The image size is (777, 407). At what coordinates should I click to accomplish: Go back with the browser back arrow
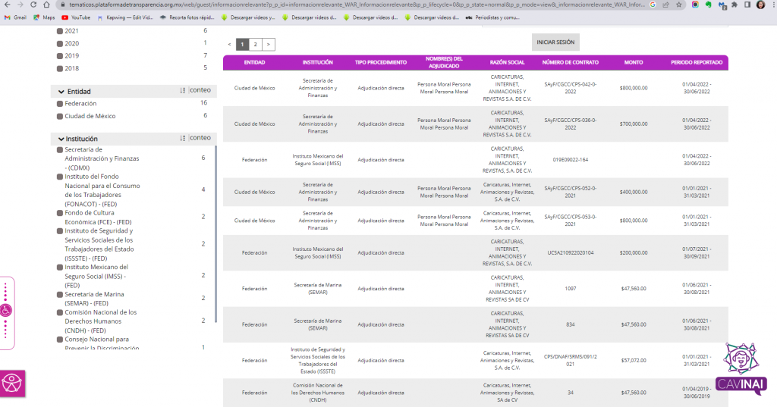point(7,5)
